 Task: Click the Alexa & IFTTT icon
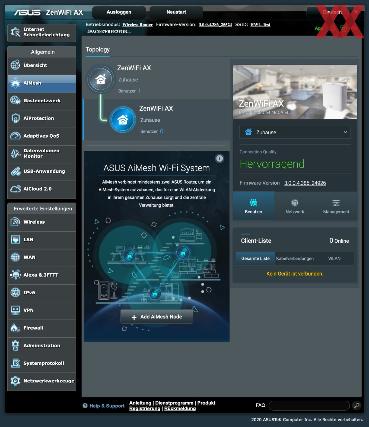15,275
